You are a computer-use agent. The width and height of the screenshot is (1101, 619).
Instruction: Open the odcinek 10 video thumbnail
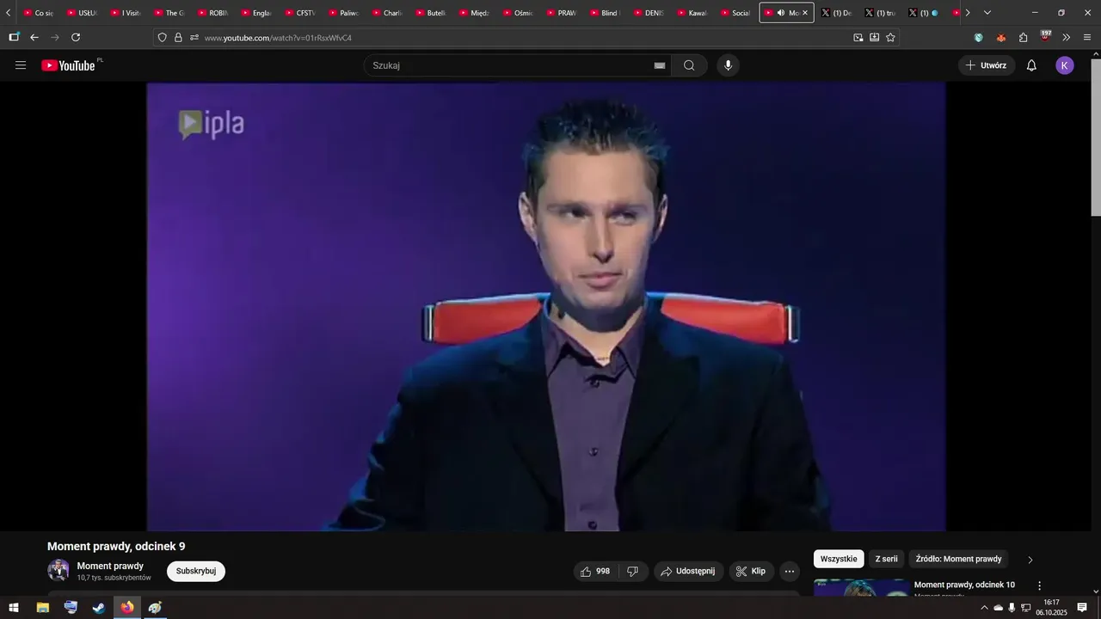click(x=861, y=586)
